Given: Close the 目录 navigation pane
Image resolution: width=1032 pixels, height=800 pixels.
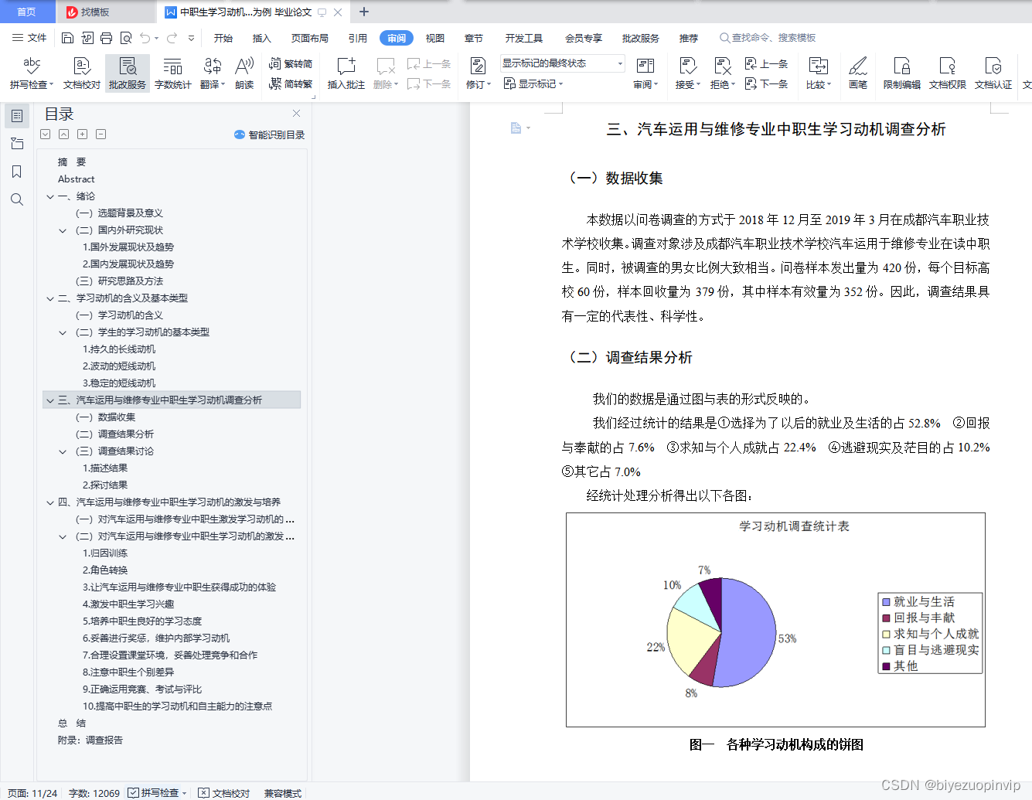Looking at the screenshot, I should [296, 113].
